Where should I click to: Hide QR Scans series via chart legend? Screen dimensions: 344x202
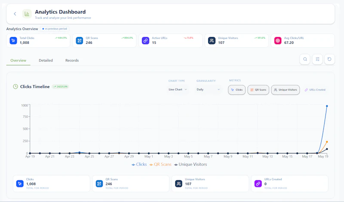(x=160, y=165)
